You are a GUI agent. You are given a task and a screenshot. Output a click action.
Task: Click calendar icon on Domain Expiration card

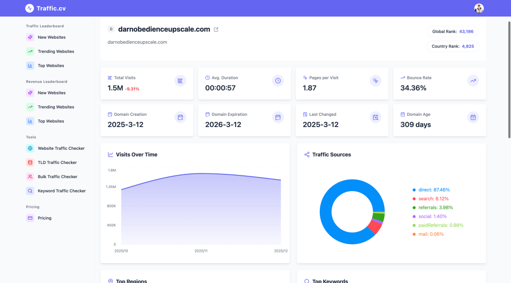point(278,118)
